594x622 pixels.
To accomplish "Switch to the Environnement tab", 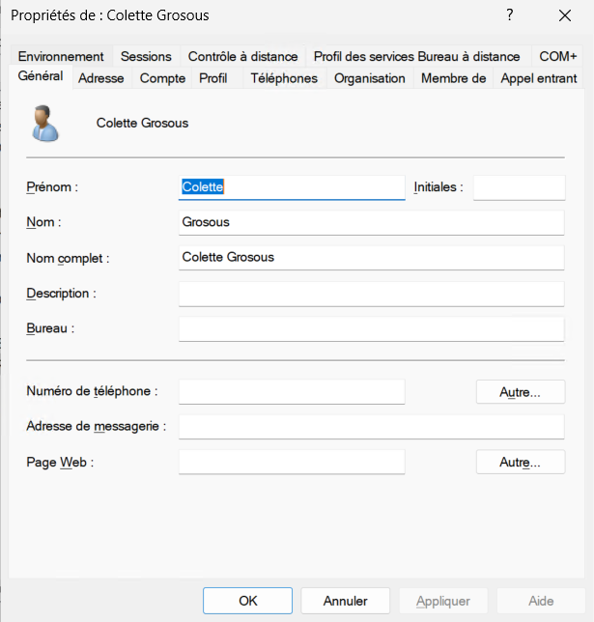I will pyautogui.click(x=60, y=57).
